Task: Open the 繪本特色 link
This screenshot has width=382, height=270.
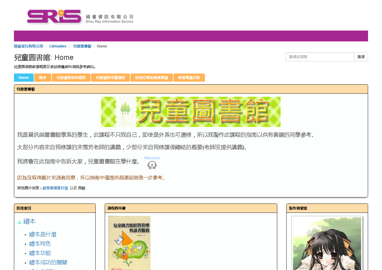Action: point(40,244)
